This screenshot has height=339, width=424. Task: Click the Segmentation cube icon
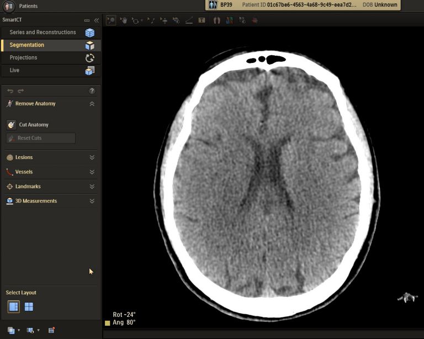tap(90, 45)
